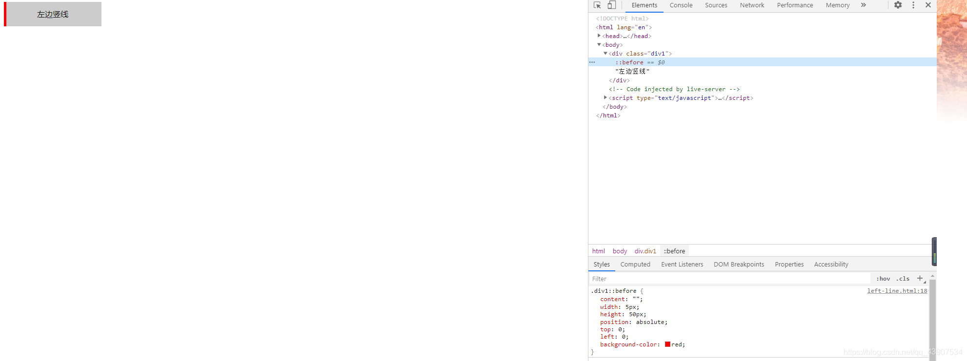
Task: Click the gray 左边竖线 box on page
Action: click(53, 14)
